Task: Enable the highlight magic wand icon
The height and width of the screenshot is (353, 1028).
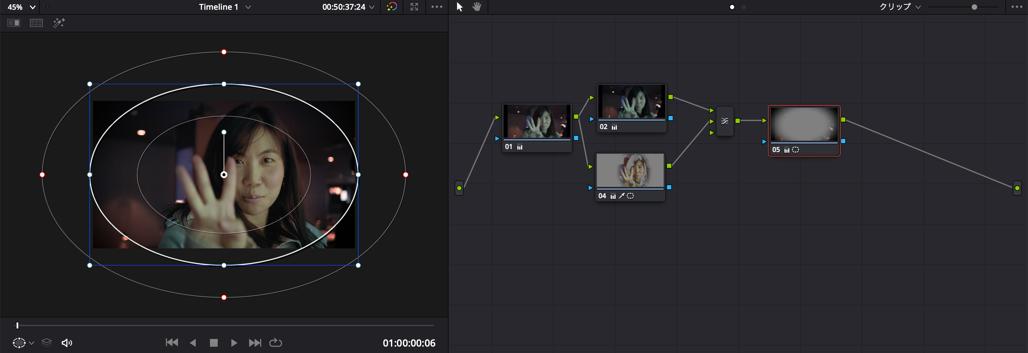Action: click(59, 23)
